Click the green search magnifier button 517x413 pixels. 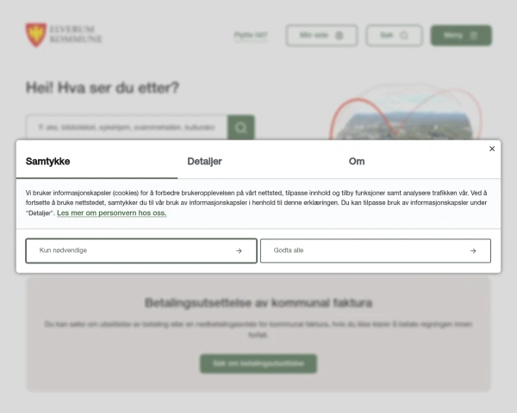(241, 127)
